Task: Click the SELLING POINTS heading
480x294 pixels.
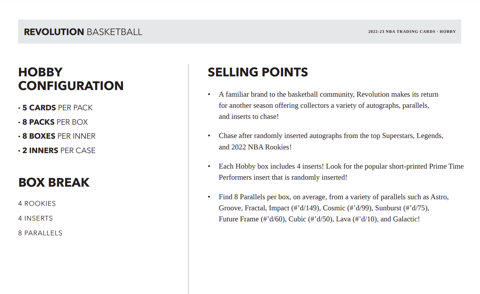Action: coord(258,72)
